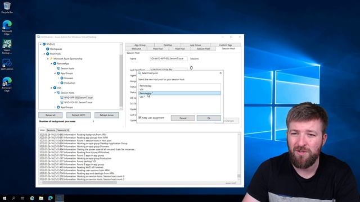Open the Sessions tab
The image size is (360, 202).
click(51, 130)
